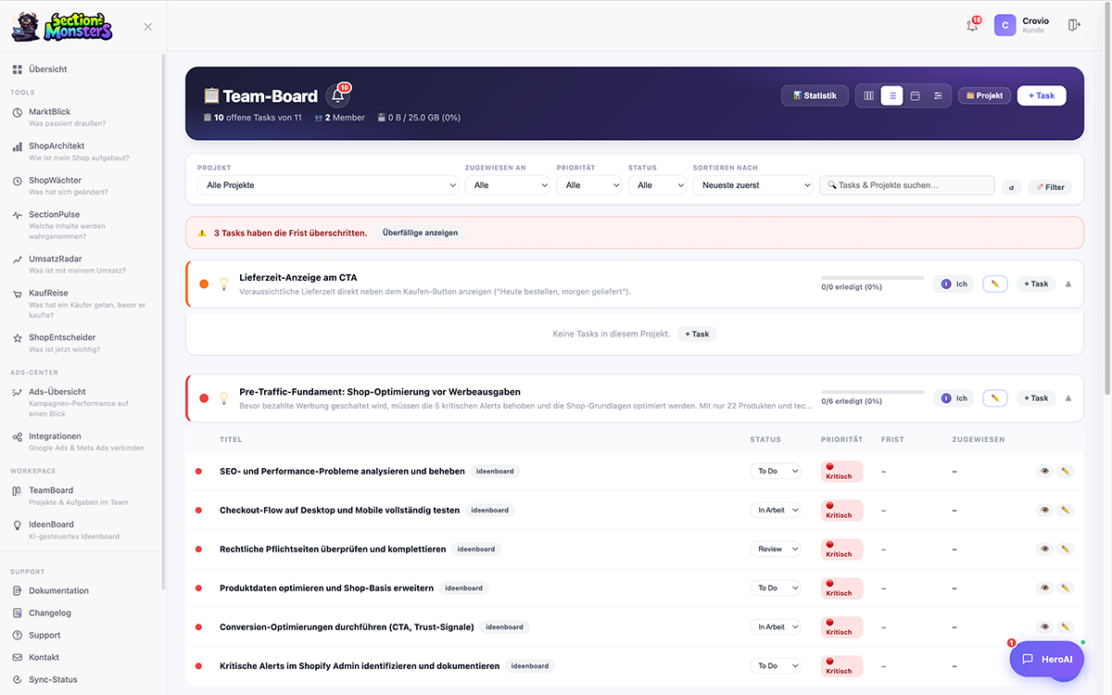
Task: Edit the Conversion-Optimierungen task
Action: [1066, 626]
